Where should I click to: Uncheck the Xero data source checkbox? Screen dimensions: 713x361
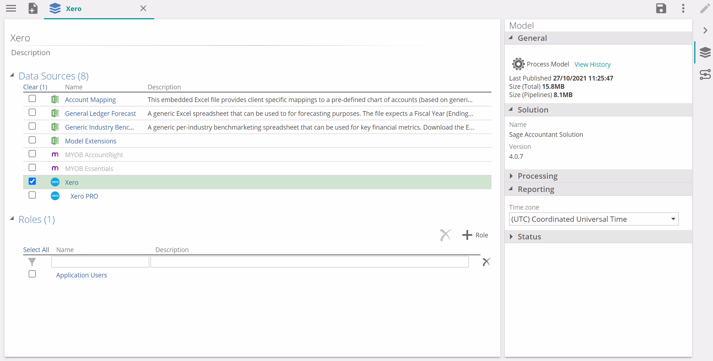(x=32, y=181)
